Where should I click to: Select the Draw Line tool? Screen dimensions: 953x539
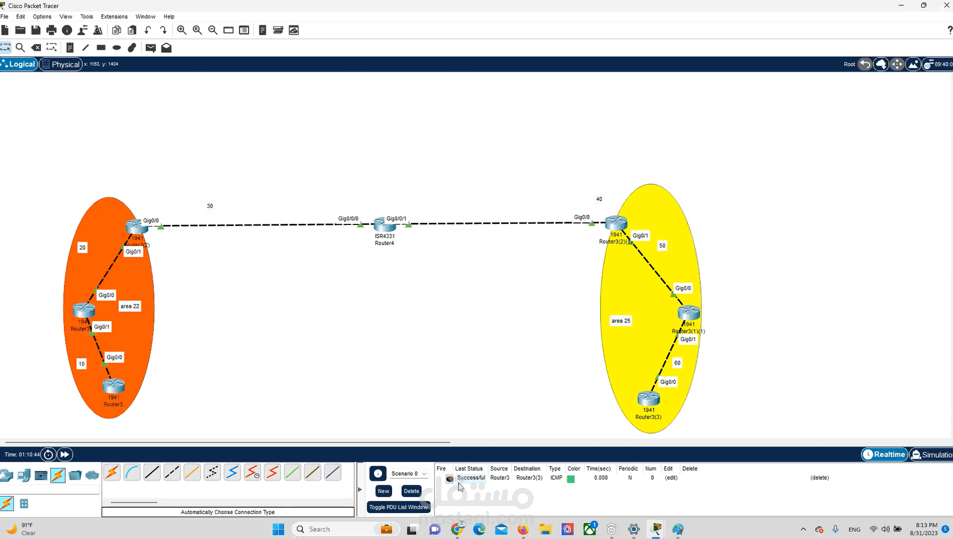tap(85, 48)
